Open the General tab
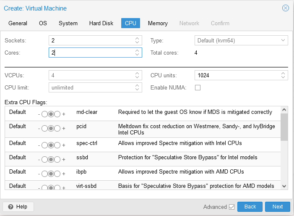 [18, 23]
